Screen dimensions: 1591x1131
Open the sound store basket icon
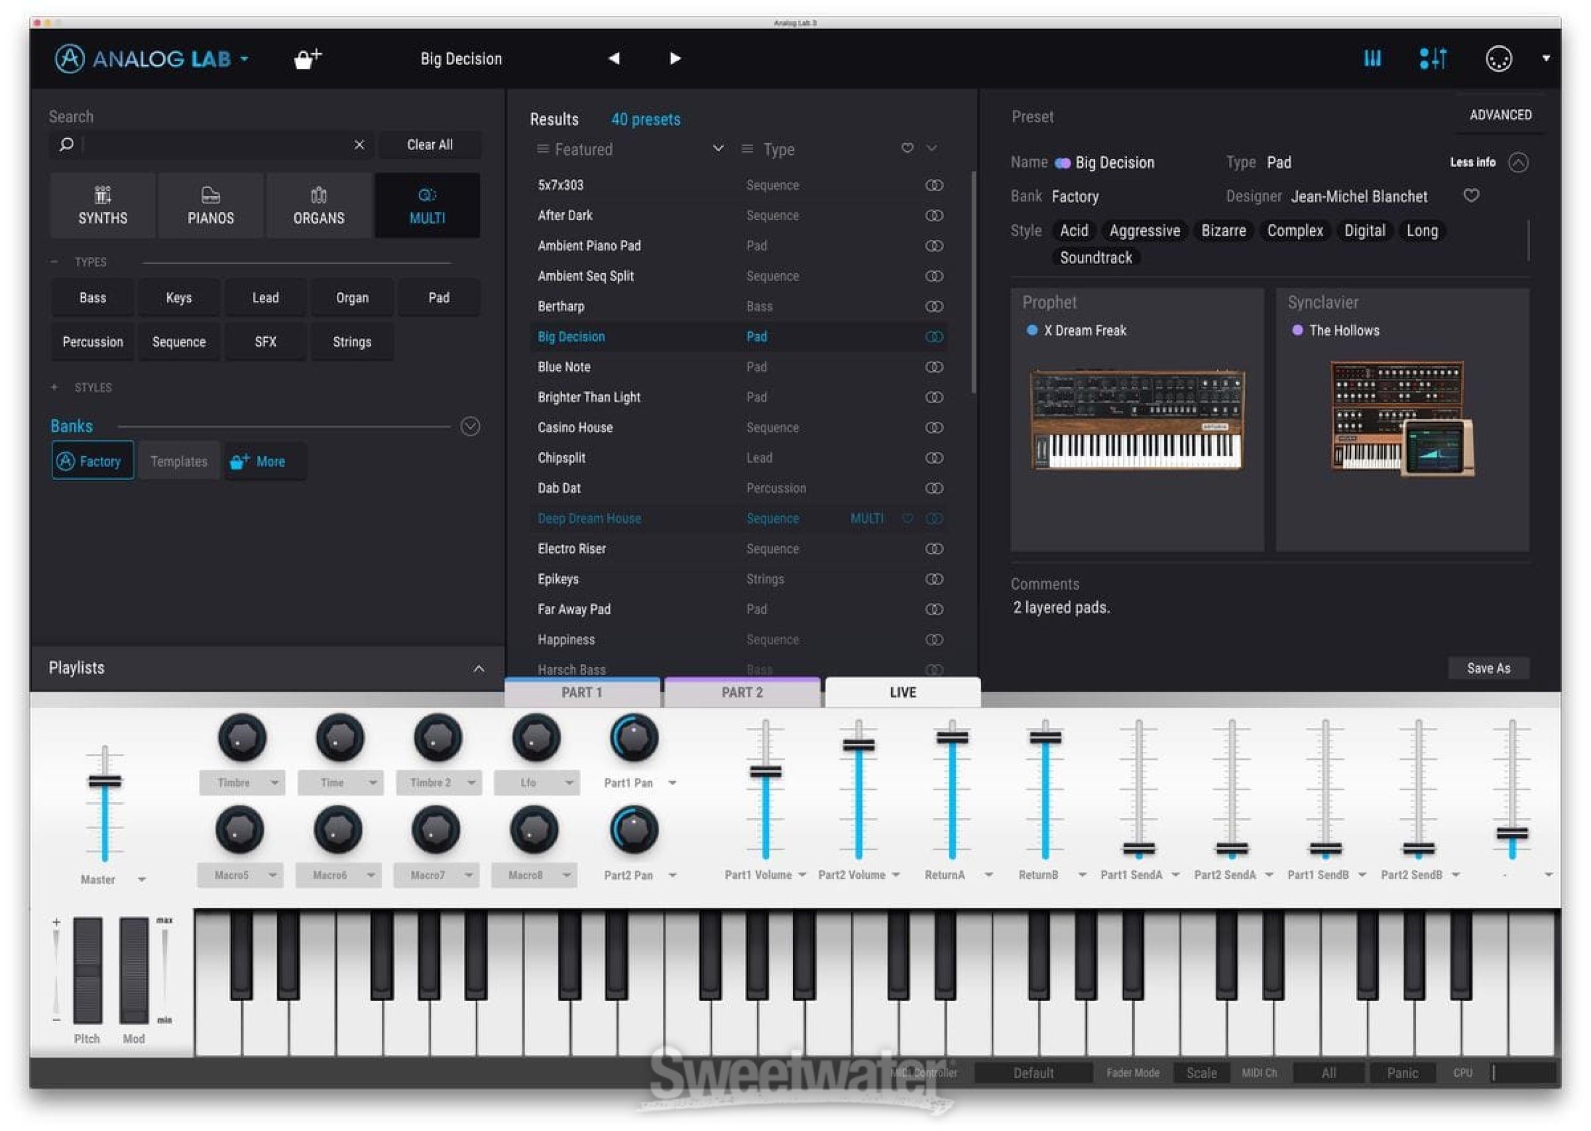(307, 59)
